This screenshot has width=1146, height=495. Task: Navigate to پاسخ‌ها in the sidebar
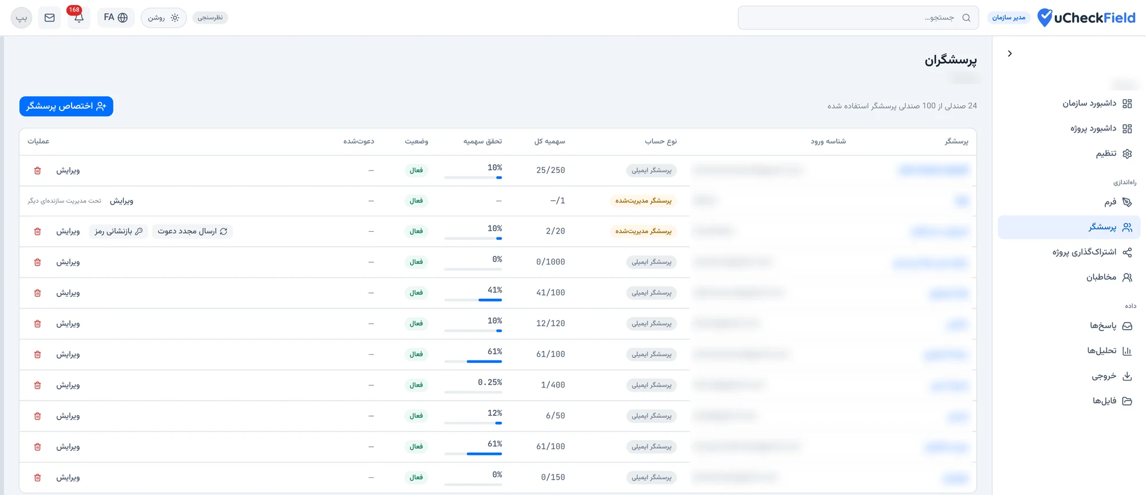1069,326
